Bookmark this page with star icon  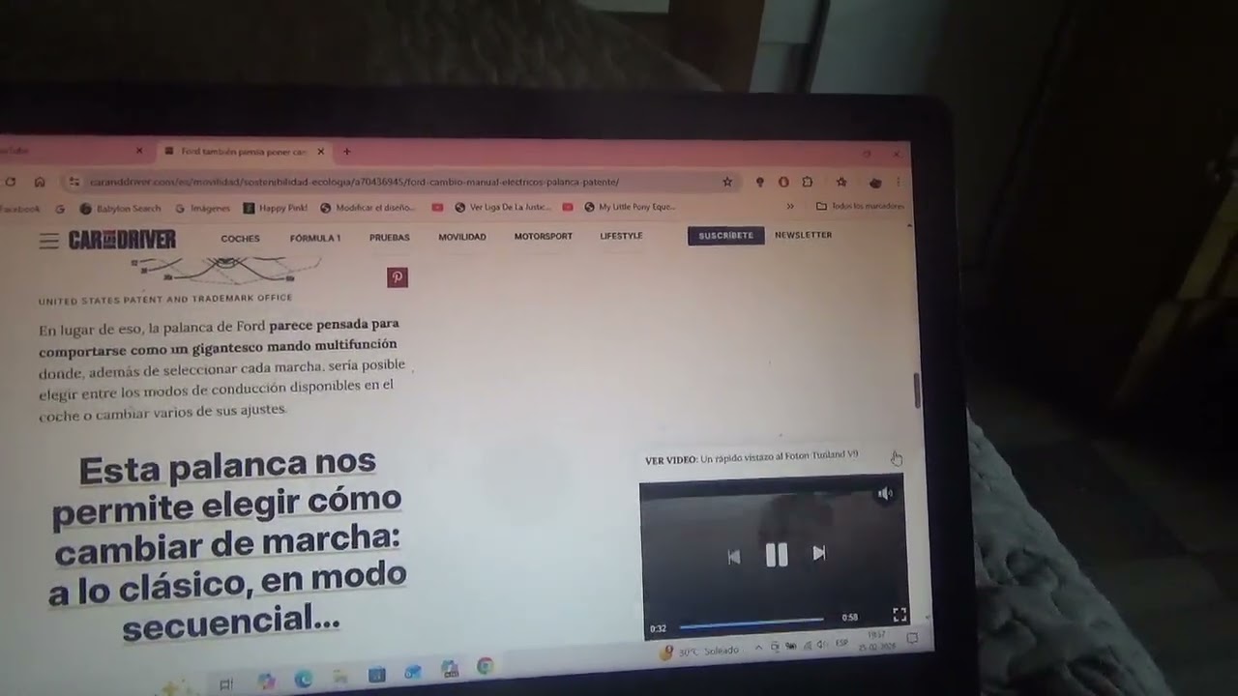coord(727,182)
